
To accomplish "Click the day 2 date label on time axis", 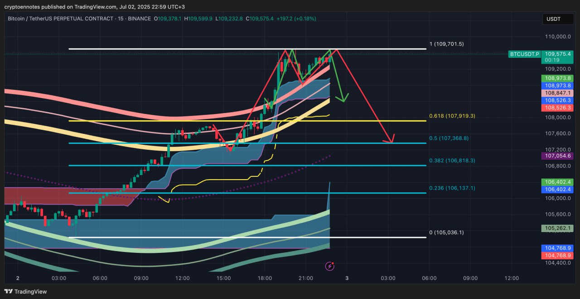I will [x=18, y=278].
